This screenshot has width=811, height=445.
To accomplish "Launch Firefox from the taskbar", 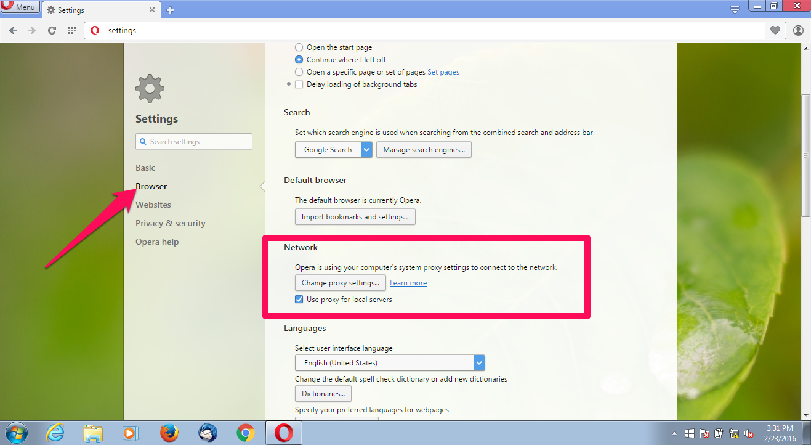I will 169,433.
